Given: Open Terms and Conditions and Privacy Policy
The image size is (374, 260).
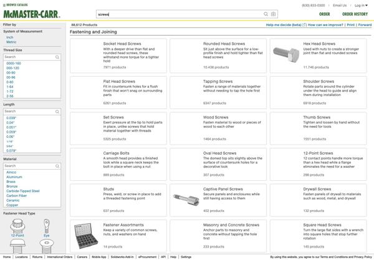Looking at the screenshot, I should [346, 257].
